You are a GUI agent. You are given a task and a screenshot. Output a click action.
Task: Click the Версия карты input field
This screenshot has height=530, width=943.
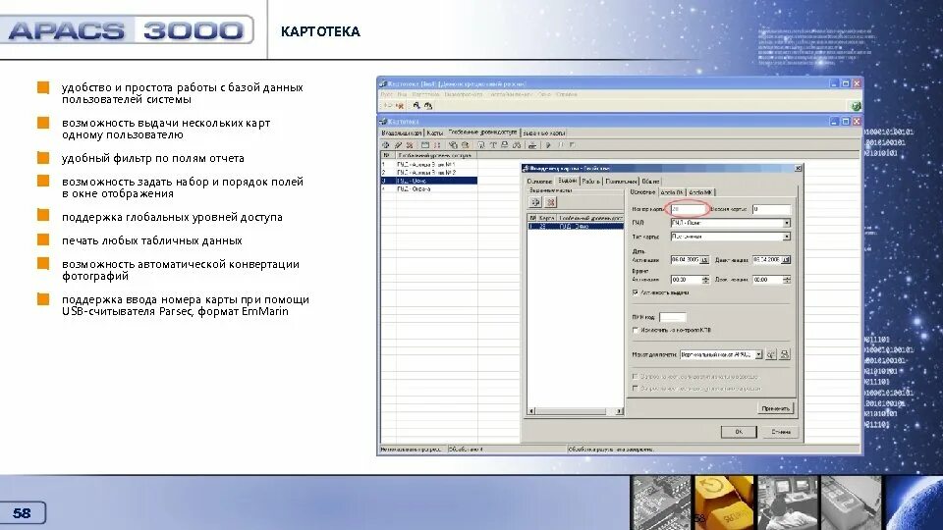(771, 209)
